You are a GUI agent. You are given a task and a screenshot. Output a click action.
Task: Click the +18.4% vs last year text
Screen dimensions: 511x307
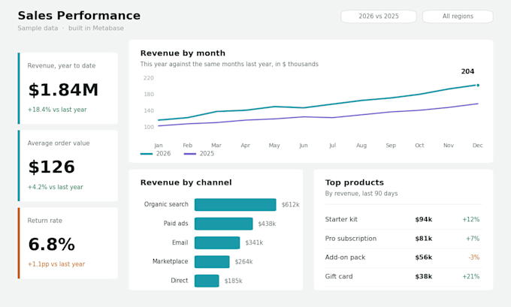click(57, 110)
